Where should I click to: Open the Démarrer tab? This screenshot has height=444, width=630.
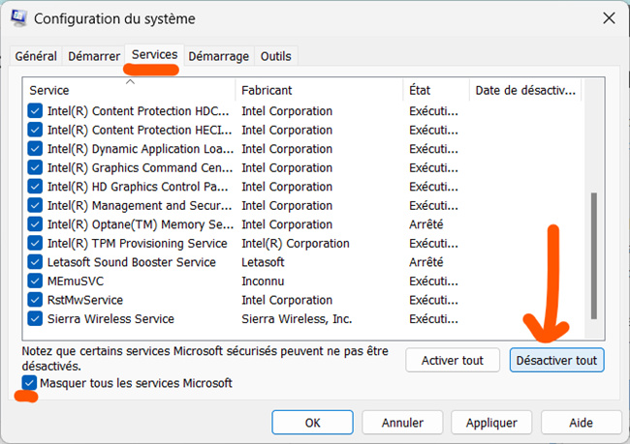(x=94, y=57)
